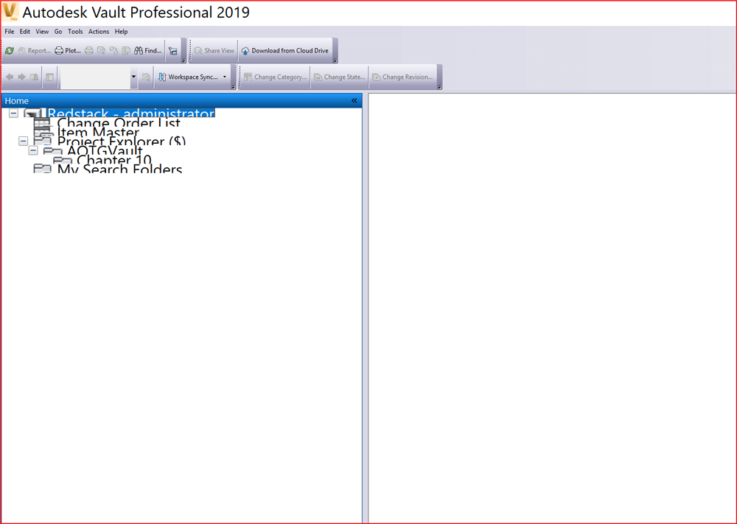The image size is (737, 524).
Task: Open the File menu
Action: (10, 32)
